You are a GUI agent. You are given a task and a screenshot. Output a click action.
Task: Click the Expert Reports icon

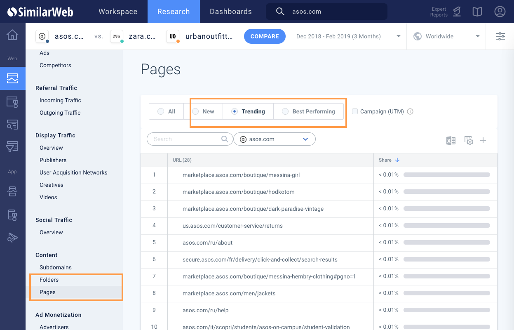457,12
